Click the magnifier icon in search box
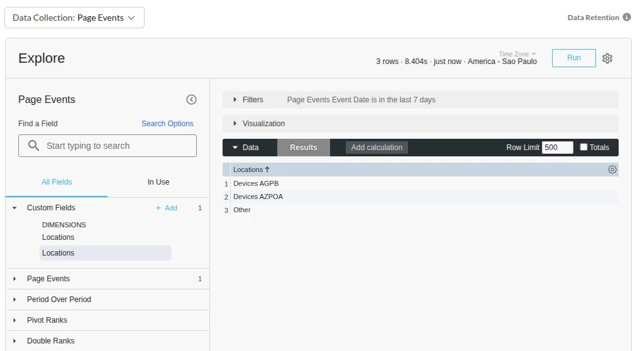635x351 pixels. pyautogui.click(x=33, y=146)
